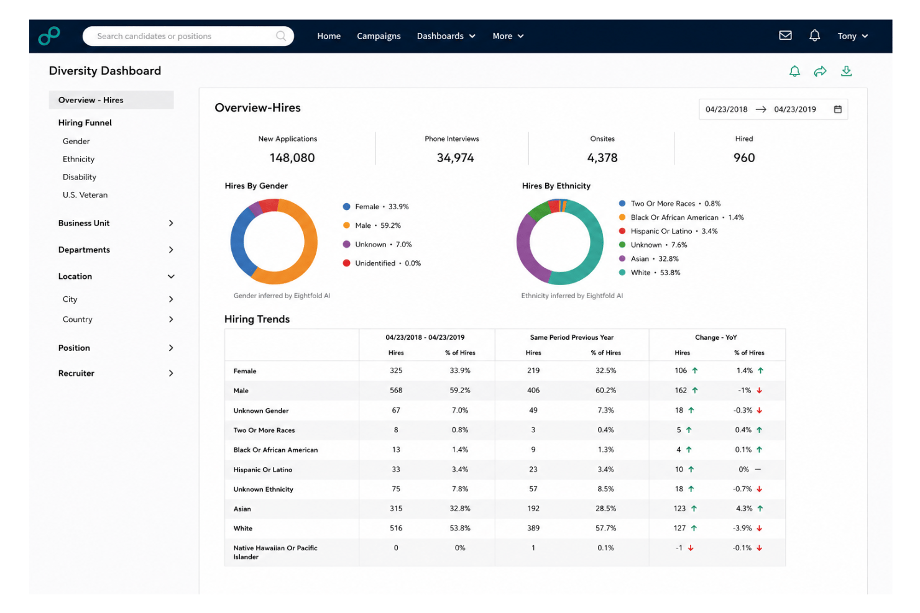Open the Campaigns menu item
This screenshot has height=613, width=920.
click(379, 36)
